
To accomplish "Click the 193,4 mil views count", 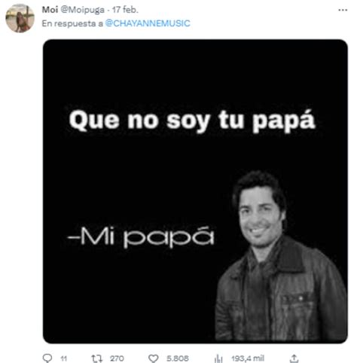I will click(x=248, y=358).
